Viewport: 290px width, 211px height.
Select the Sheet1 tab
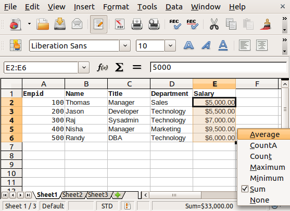[47, 195]
